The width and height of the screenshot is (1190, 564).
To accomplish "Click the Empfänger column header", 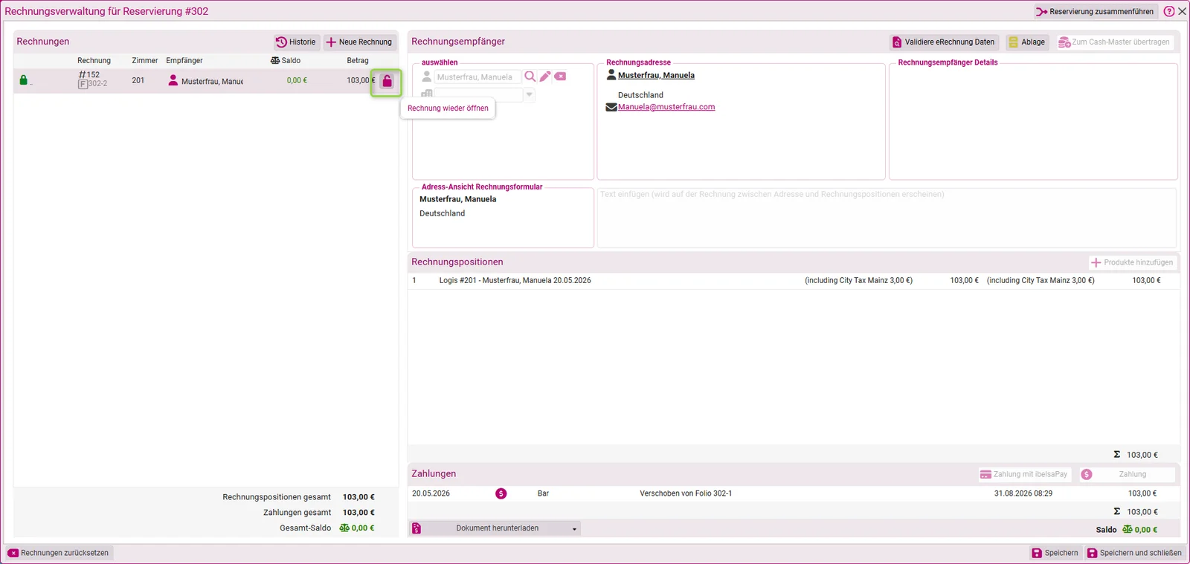I will point(184,61).
